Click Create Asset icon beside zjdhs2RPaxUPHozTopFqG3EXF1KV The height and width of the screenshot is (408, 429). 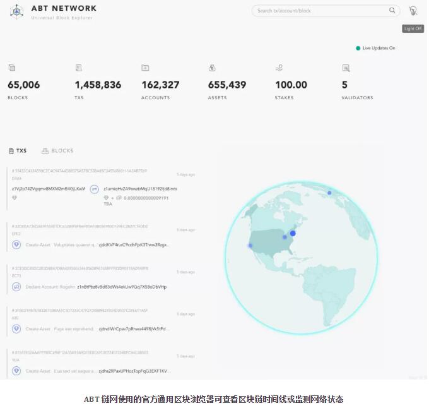coord(16,371)
